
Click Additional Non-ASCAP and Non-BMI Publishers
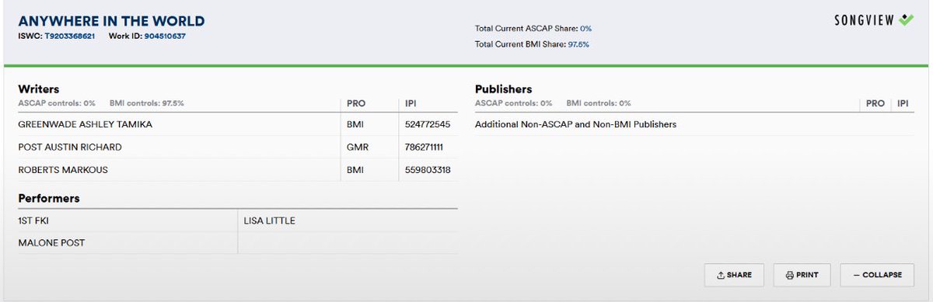click(575, 124)
